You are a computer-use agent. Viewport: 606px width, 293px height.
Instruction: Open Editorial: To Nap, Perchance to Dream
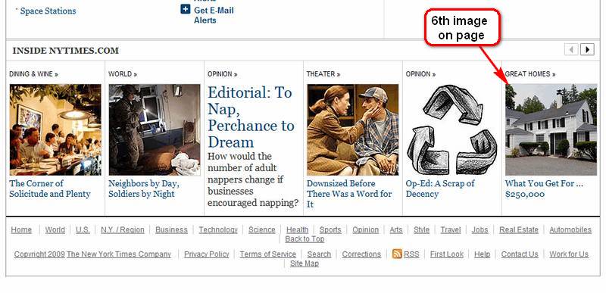click(251, 117)
